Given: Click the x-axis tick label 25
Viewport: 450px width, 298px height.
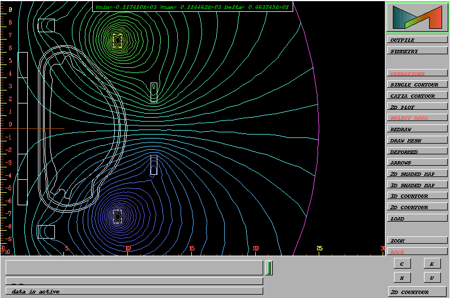Looking at the screenshot, I should [x=319, y=248].
